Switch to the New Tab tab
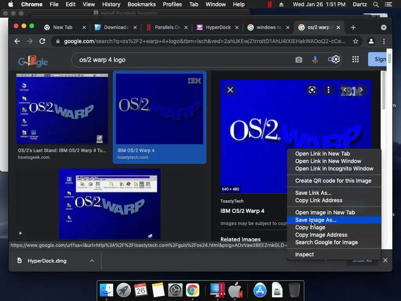 tap(63, 27)
